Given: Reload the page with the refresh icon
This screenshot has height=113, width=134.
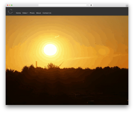Looking at the screenshot, I should click(87, 5).
